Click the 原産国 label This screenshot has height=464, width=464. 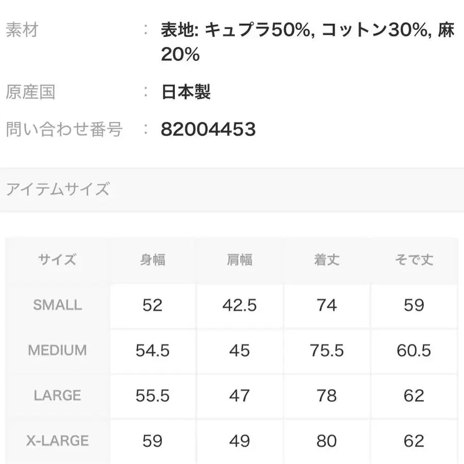[x=30, y=92]
